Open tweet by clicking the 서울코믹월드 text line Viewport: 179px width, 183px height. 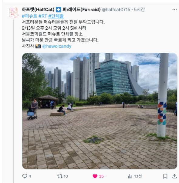click(x=52, y=34)
